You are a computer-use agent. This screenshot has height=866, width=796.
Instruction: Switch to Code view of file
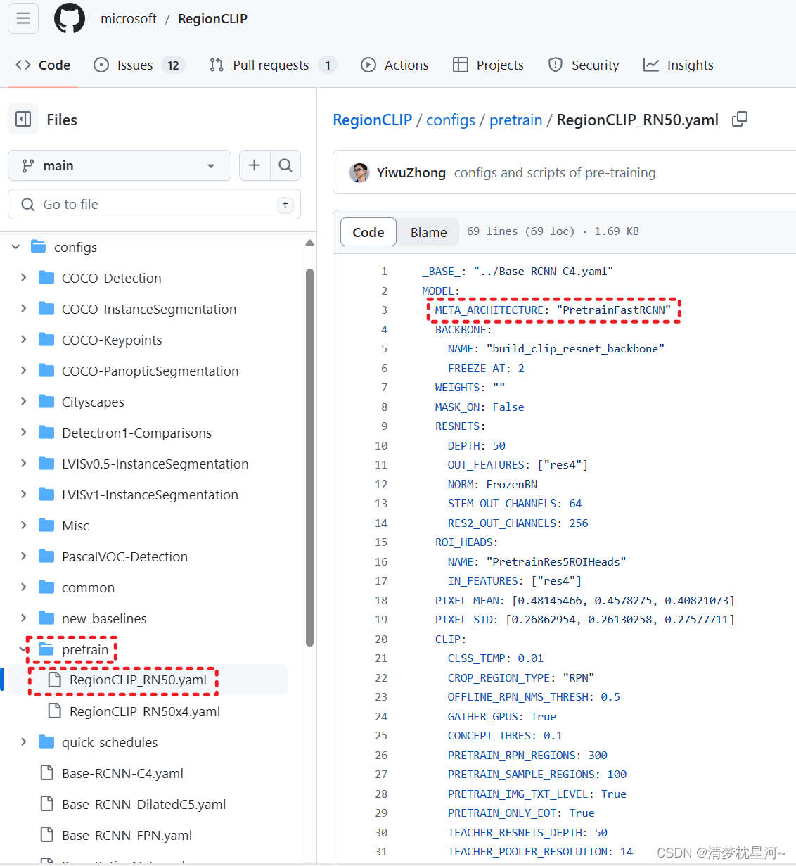pyautogui.click(x=368, y=232)
